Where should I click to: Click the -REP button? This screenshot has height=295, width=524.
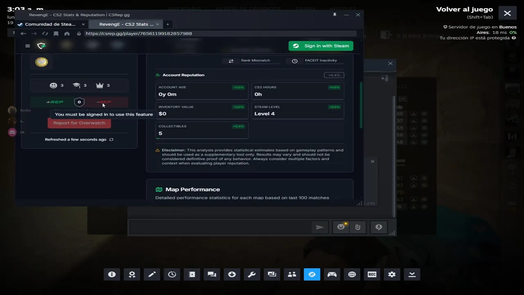pos(104,102)
